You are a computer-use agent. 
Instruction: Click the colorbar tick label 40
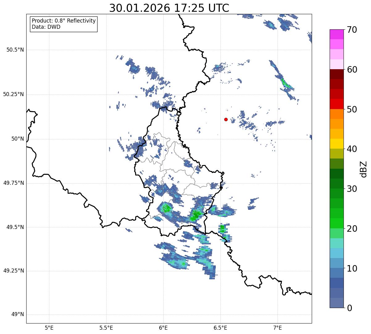tap(352, 149)
